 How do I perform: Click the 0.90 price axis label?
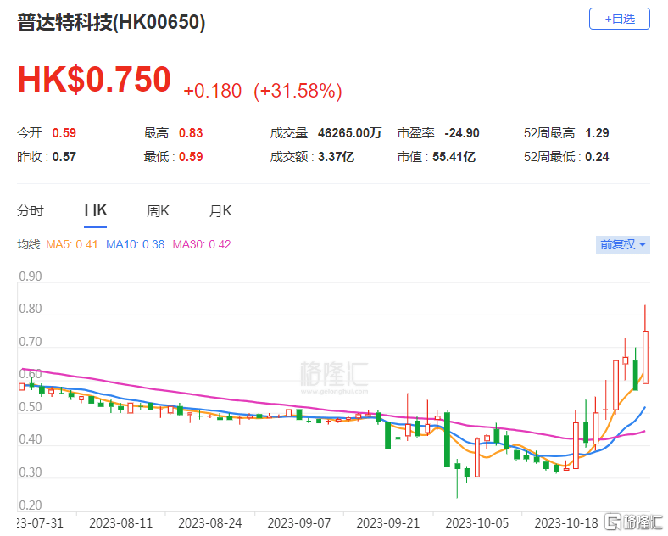(31, 276)
